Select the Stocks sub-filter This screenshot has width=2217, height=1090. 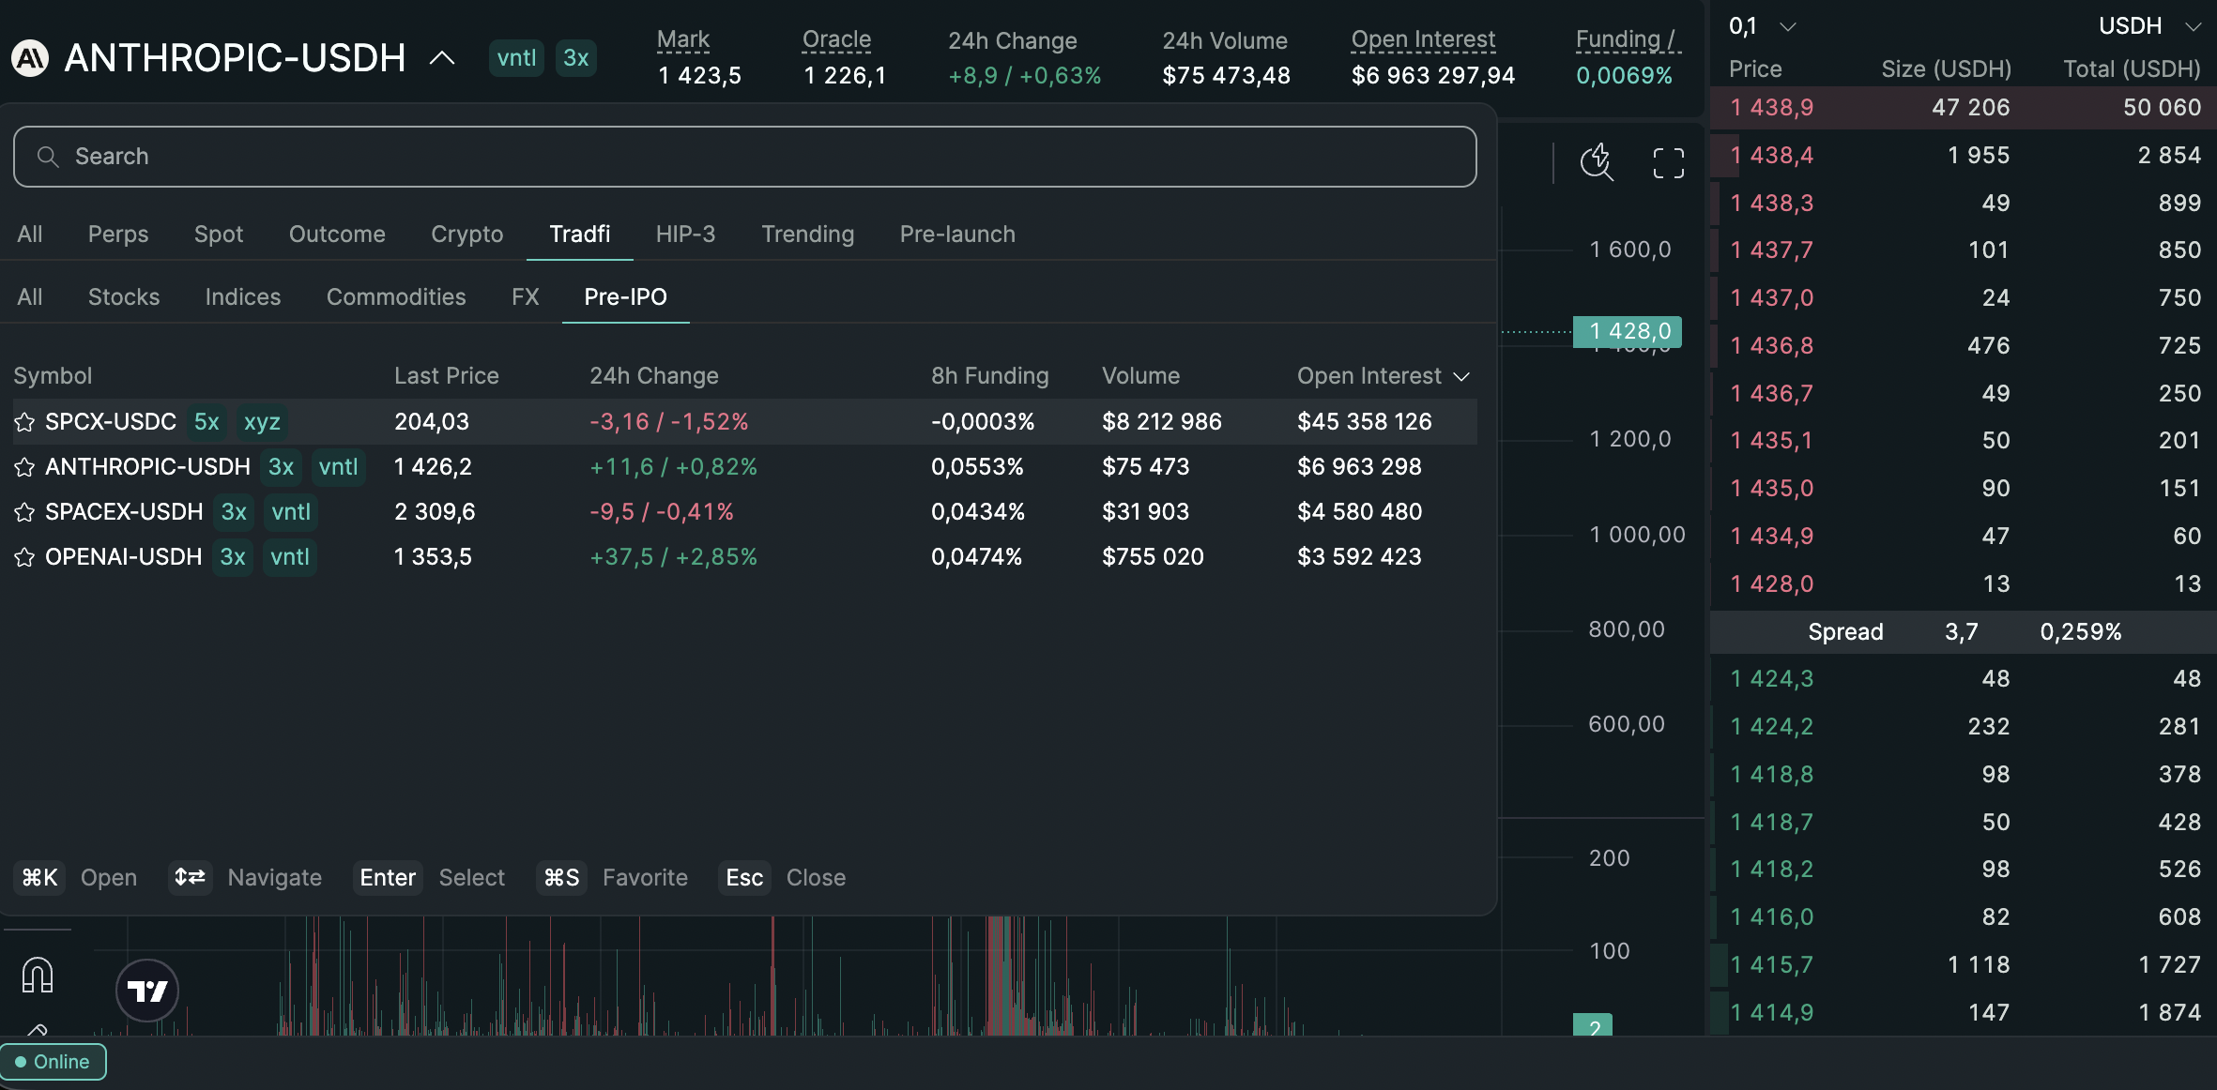tap(124, 296)
